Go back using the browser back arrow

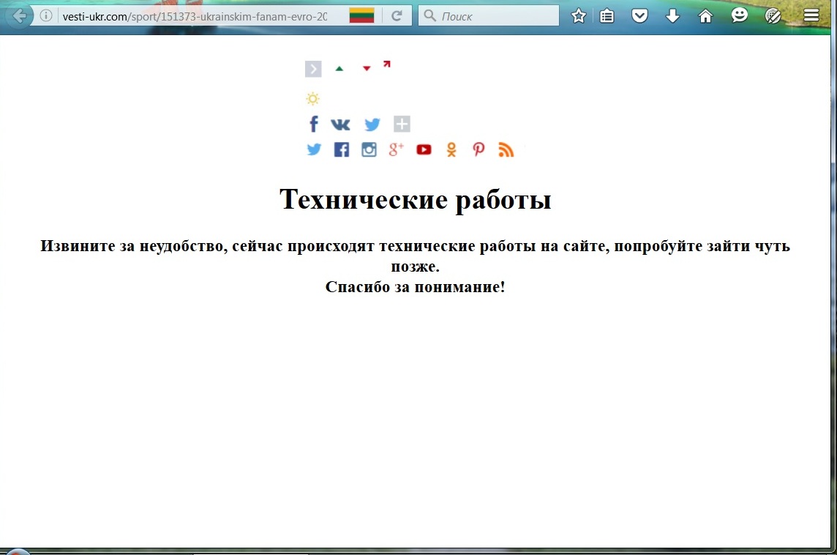(x=20, y=15)
